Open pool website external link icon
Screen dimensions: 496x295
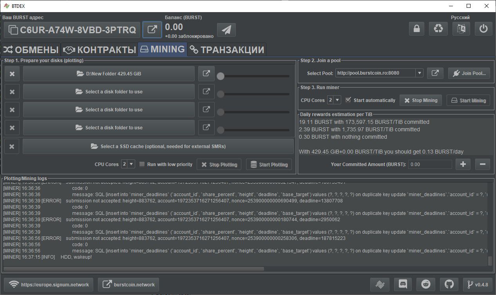click(435, 73)
